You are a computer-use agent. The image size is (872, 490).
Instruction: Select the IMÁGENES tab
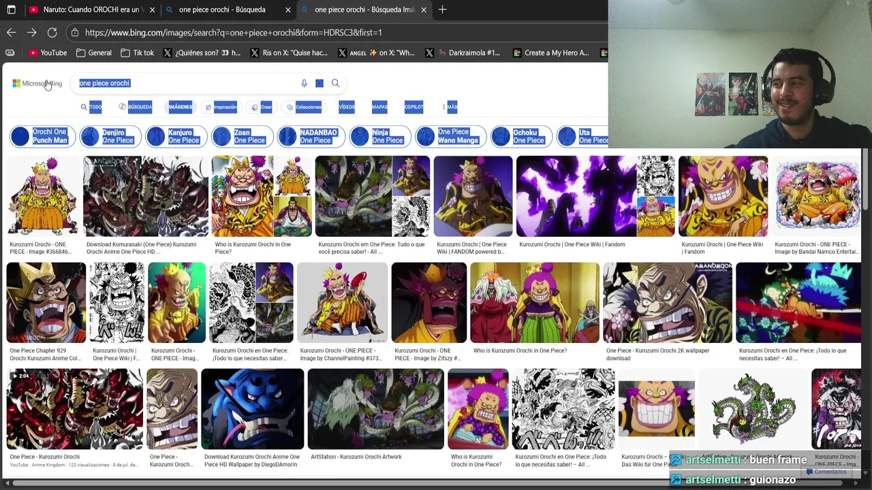pyautogui.click(x=180, y=107)
